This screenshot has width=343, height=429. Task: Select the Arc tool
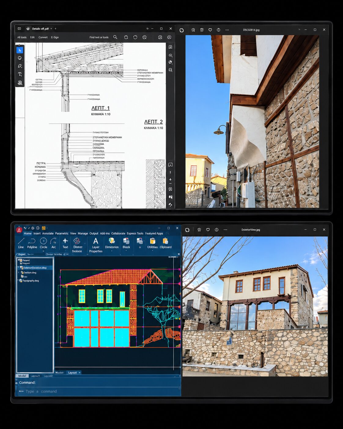click(x=53, y=243)
